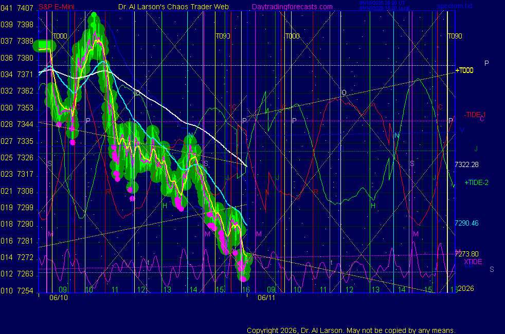This screenshot has height=334, width=505.
Task: Click the "+TIDE-2" legend label
Action: [x=476, y=182]
